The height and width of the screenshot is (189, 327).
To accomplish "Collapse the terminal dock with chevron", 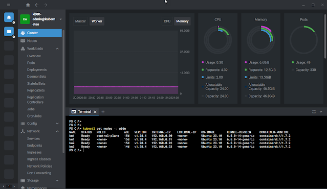I will (321, 112).
